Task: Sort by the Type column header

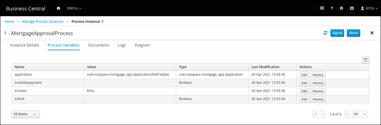Action: click(x=212, y=67)
